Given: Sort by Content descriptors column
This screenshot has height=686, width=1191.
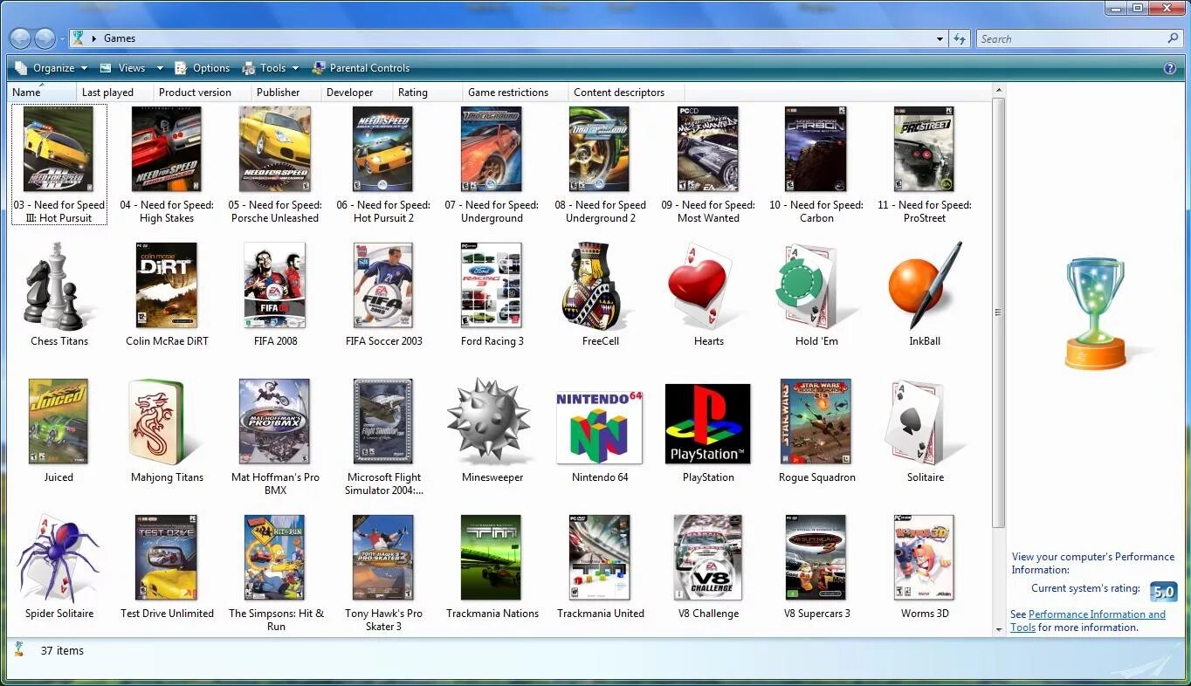Looking at the screenshot, I should 625,92.
